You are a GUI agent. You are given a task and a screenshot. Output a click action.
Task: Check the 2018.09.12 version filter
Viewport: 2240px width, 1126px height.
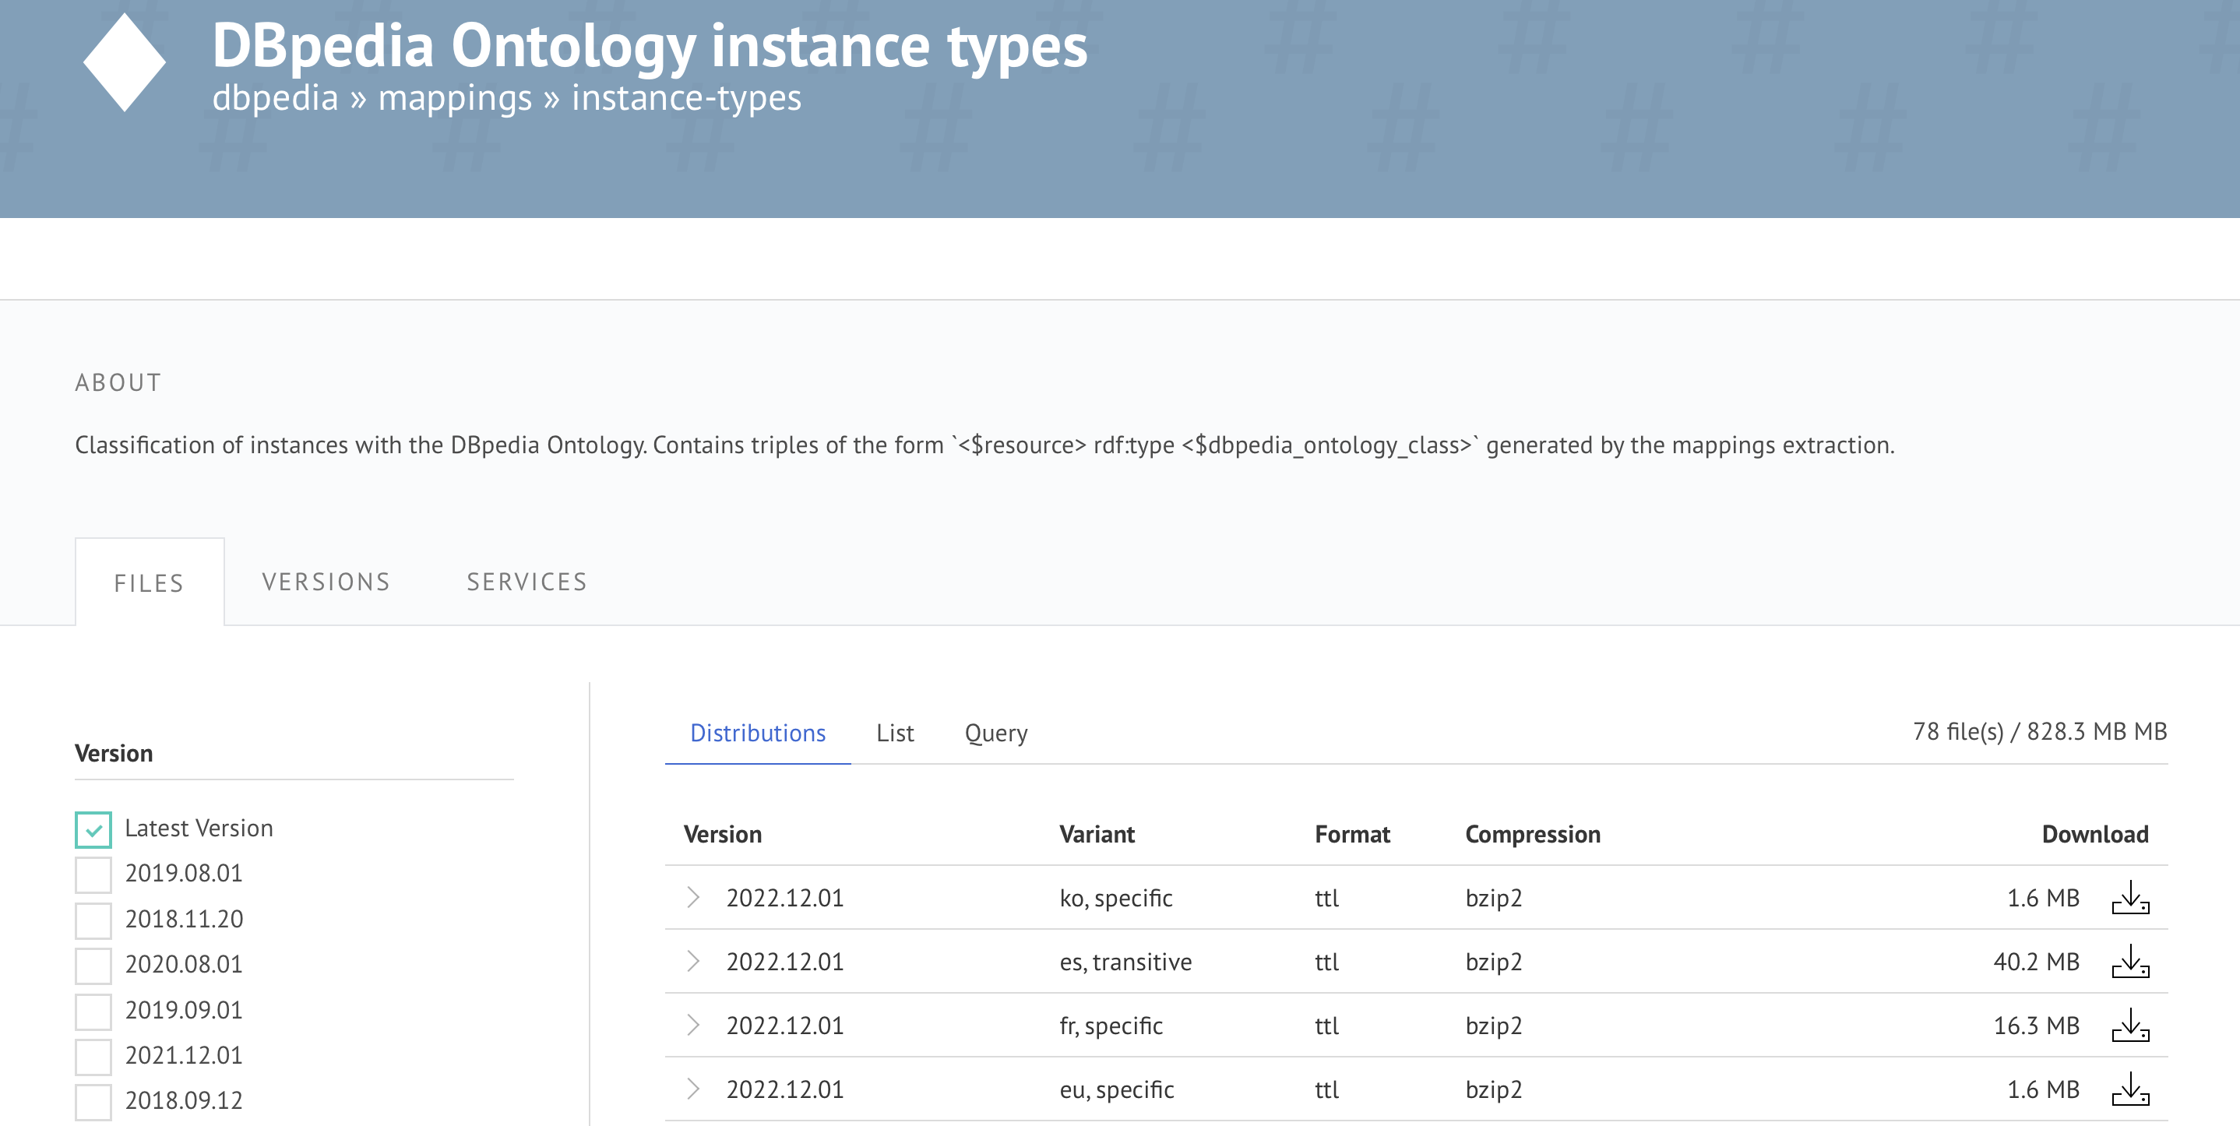(93, 1102)
